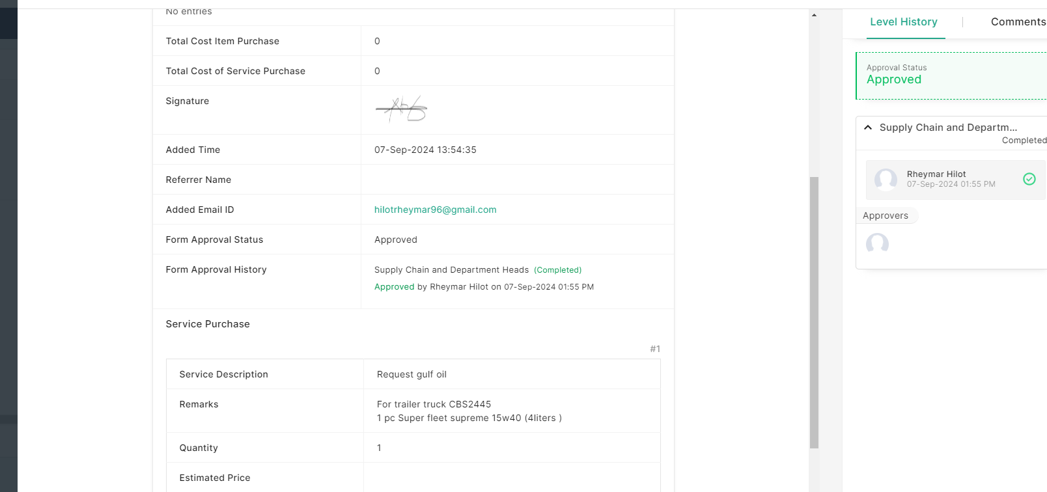
Task: Open the hilotrheymar96@gmail.com email link
Action: click(x=435, y=210)
